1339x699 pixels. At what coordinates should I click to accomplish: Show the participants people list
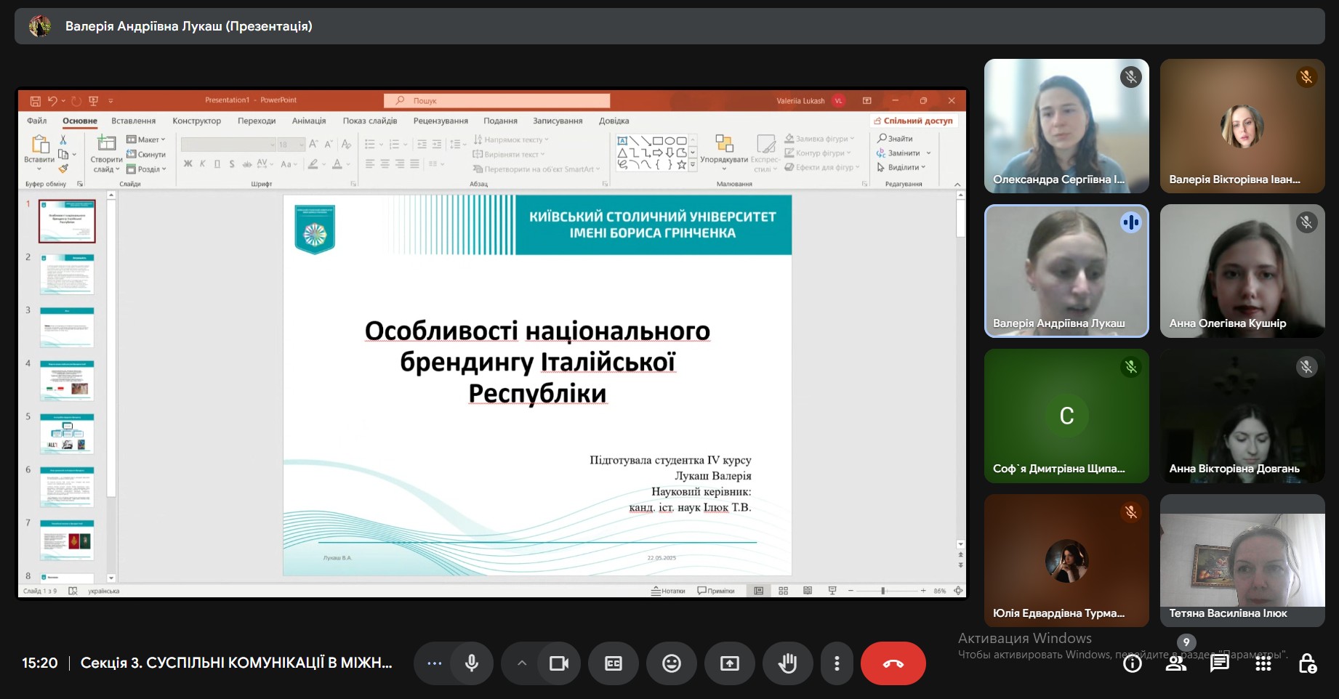point(1175,663)
